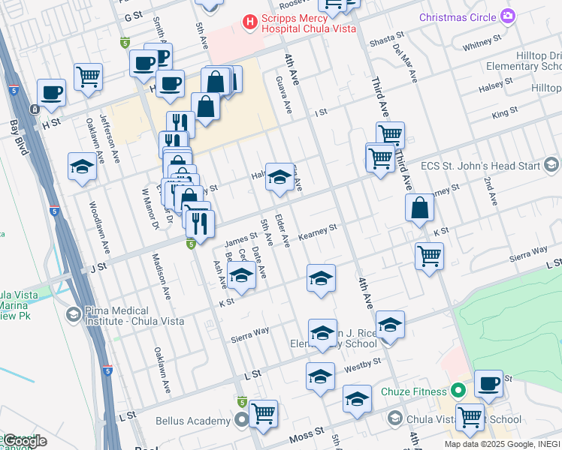Click the ECS St. John's Head Start marker
The height and width of the screenshot is (450, 562).
click(551, 166)
